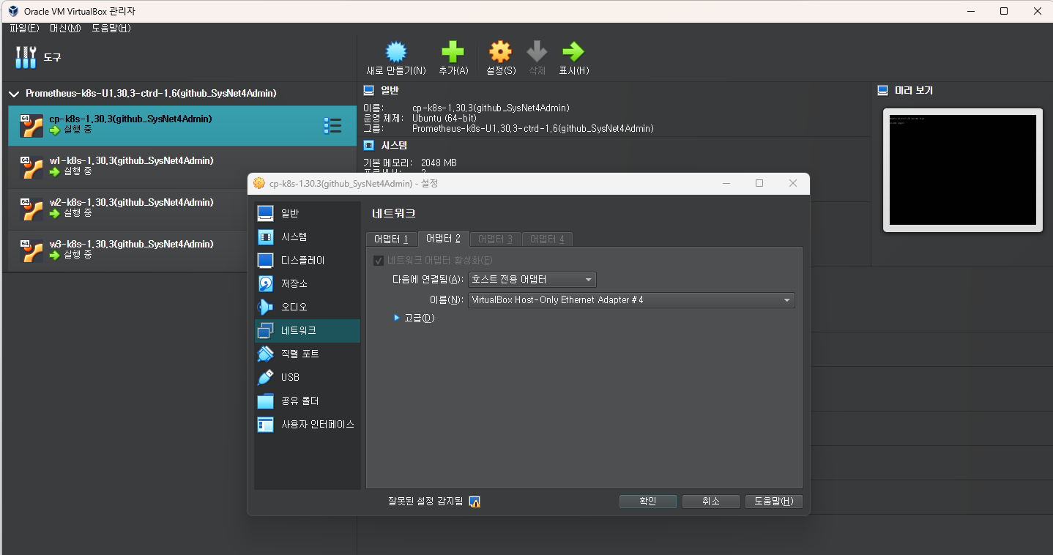Open the Machine (머신) menu

(x=65, y=28)
